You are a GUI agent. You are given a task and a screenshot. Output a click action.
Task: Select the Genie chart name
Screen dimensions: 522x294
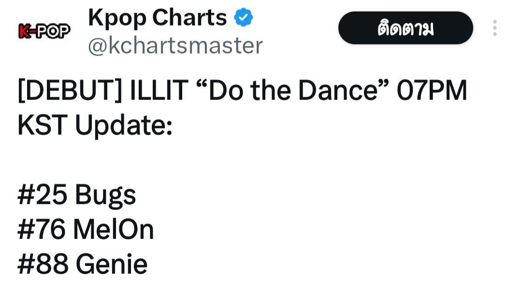(112, 264)
